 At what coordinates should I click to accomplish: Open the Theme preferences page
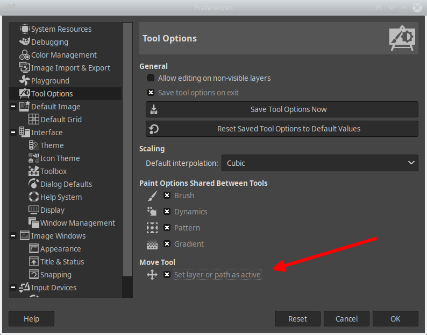[x=52, y=145]
